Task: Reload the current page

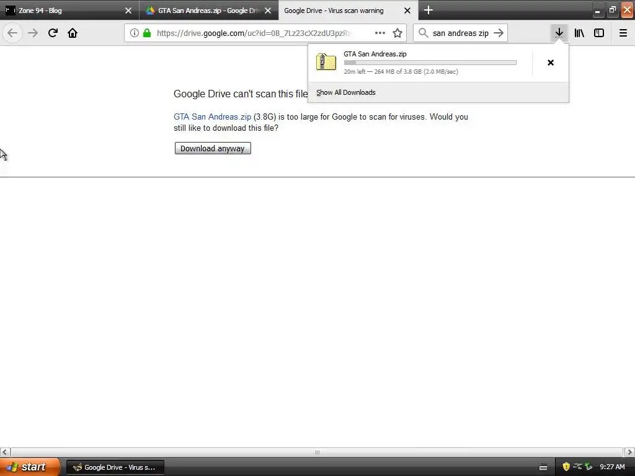Action: click(x=53, y=33)
